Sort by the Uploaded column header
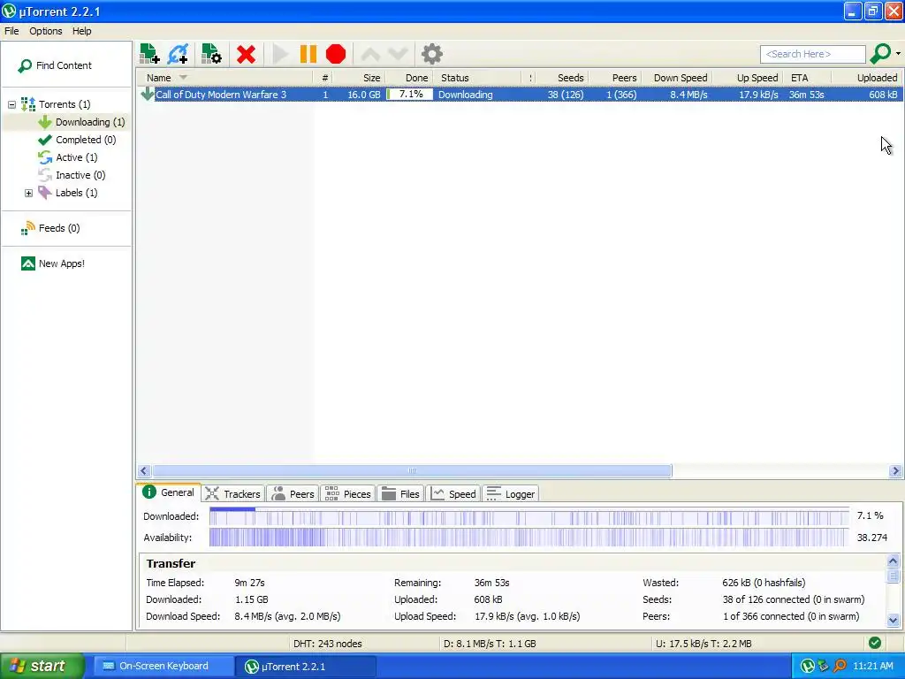 coord(867,78)
